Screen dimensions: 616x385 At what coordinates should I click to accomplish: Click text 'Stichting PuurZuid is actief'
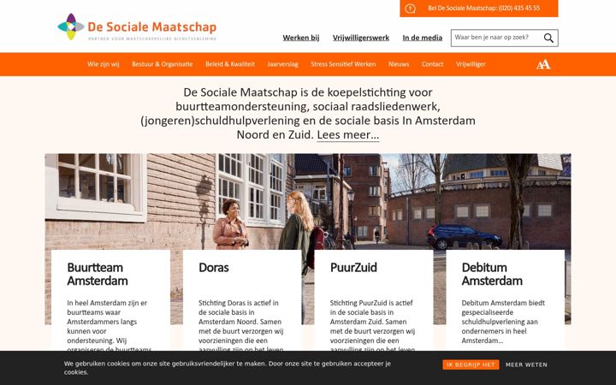(x=371, y=303)
